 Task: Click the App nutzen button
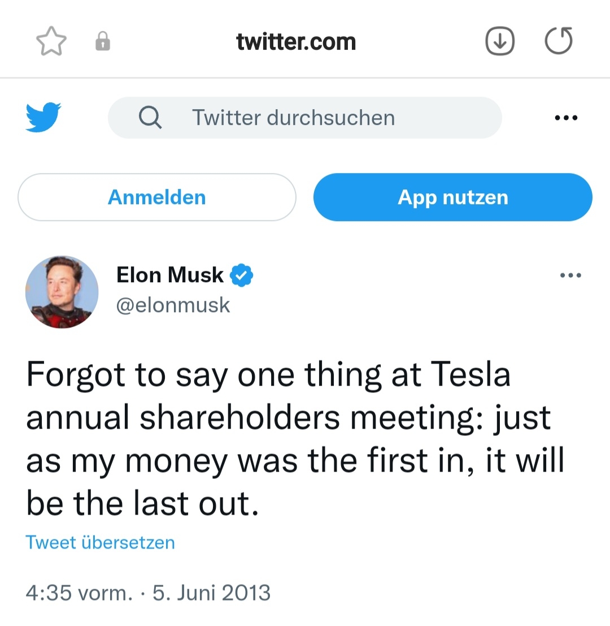452,197
